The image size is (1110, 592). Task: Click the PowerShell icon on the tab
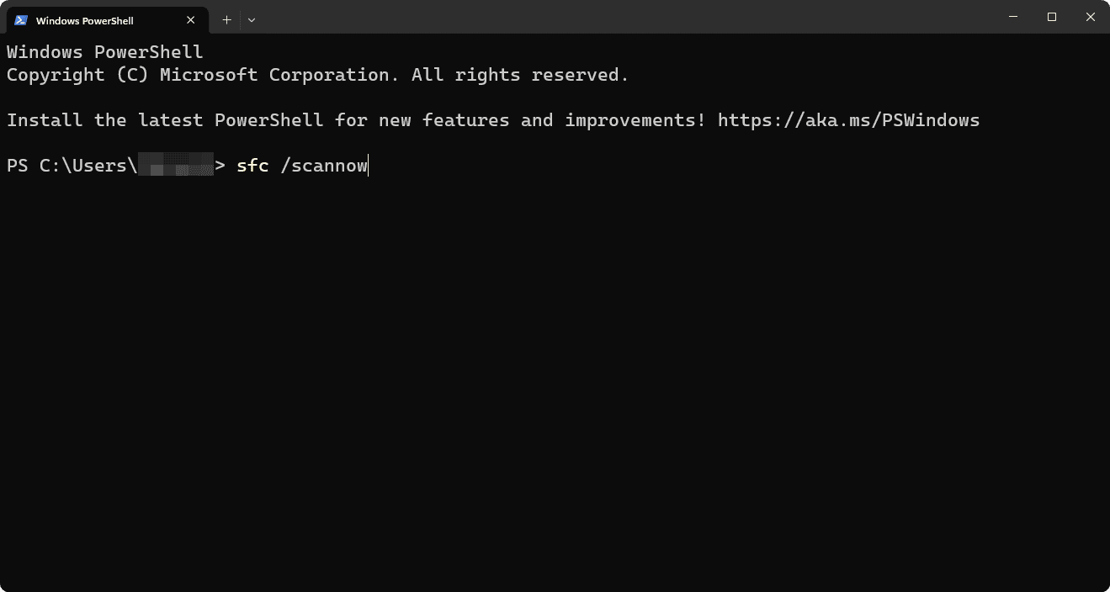(x=21, y=20)
